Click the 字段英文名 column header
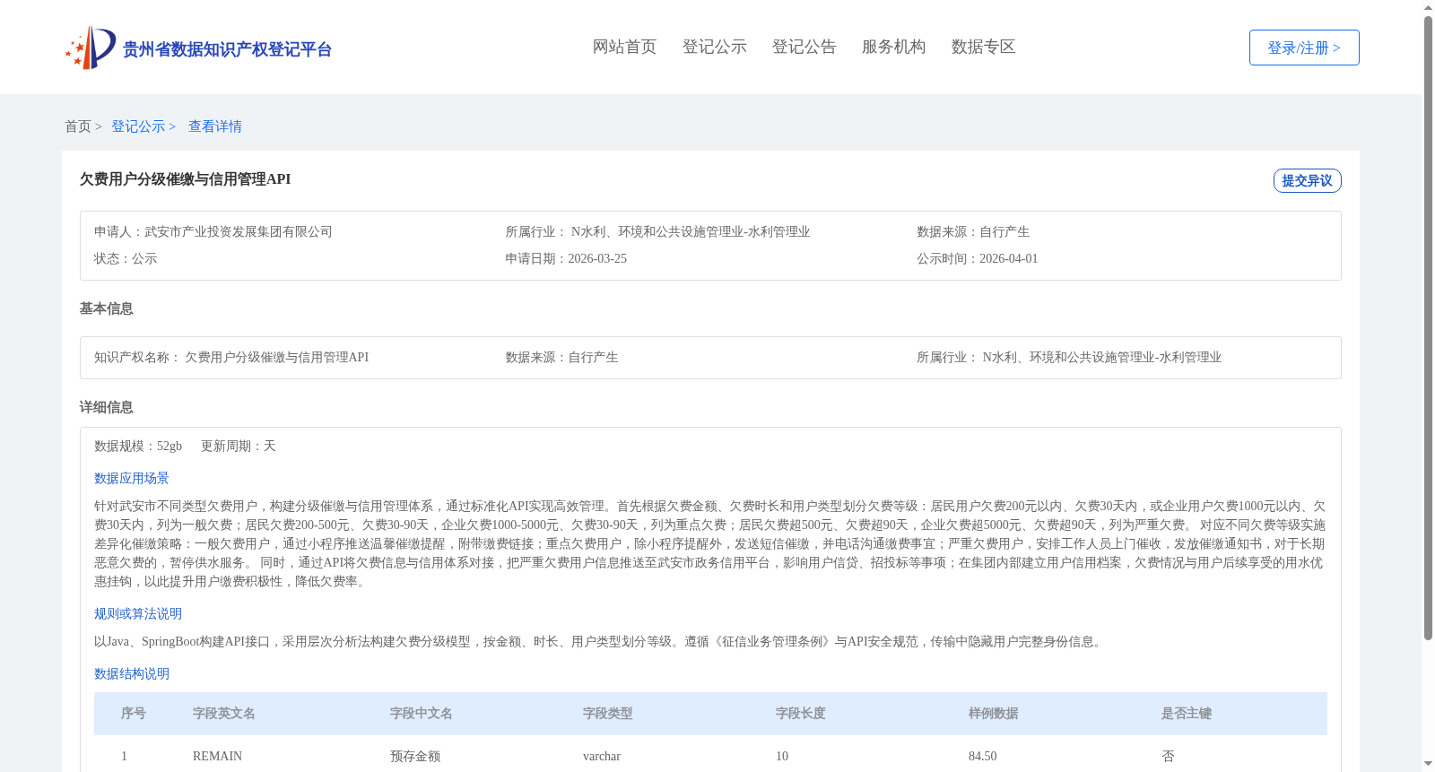1435x772 pixels. [x=224, y=714]
